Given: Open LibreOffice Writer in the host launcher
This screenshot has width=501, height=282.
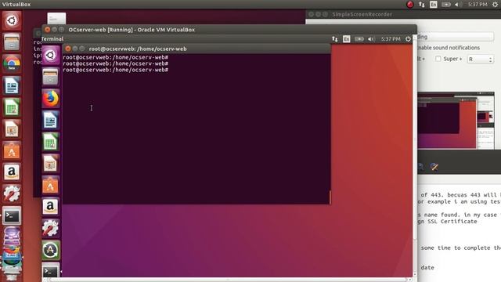Looking at the screenshot, I should [12, 85].
